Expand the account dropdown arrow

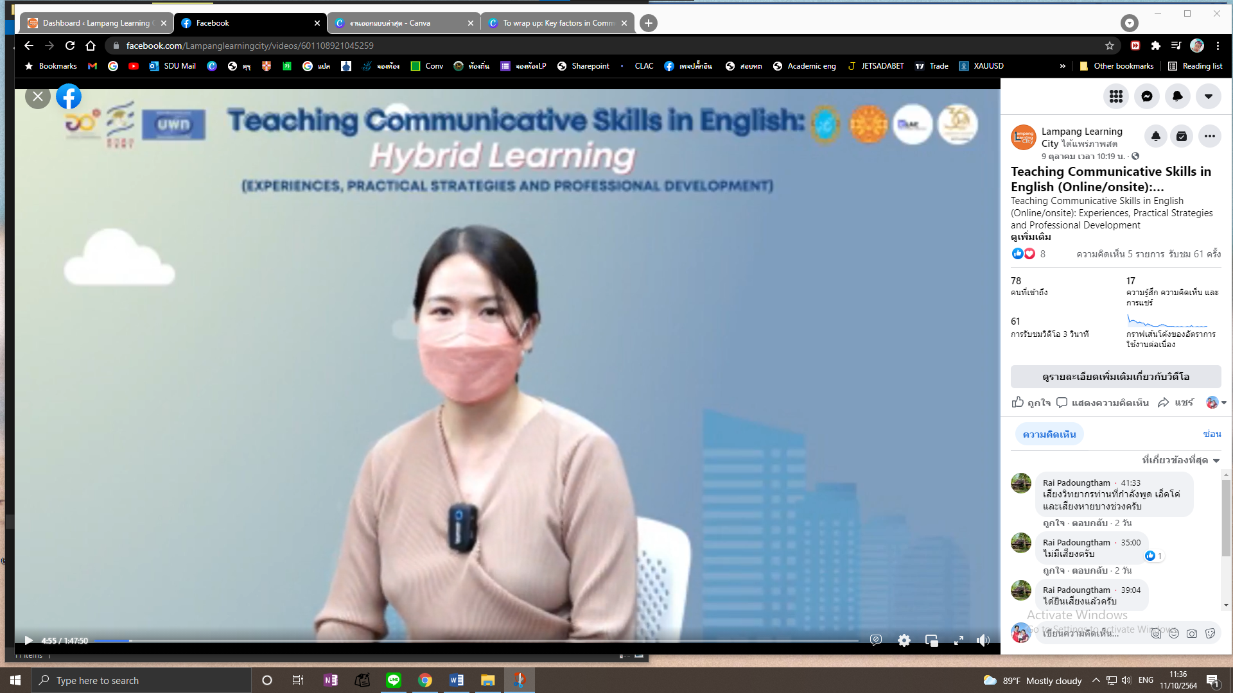[1209, 96]
